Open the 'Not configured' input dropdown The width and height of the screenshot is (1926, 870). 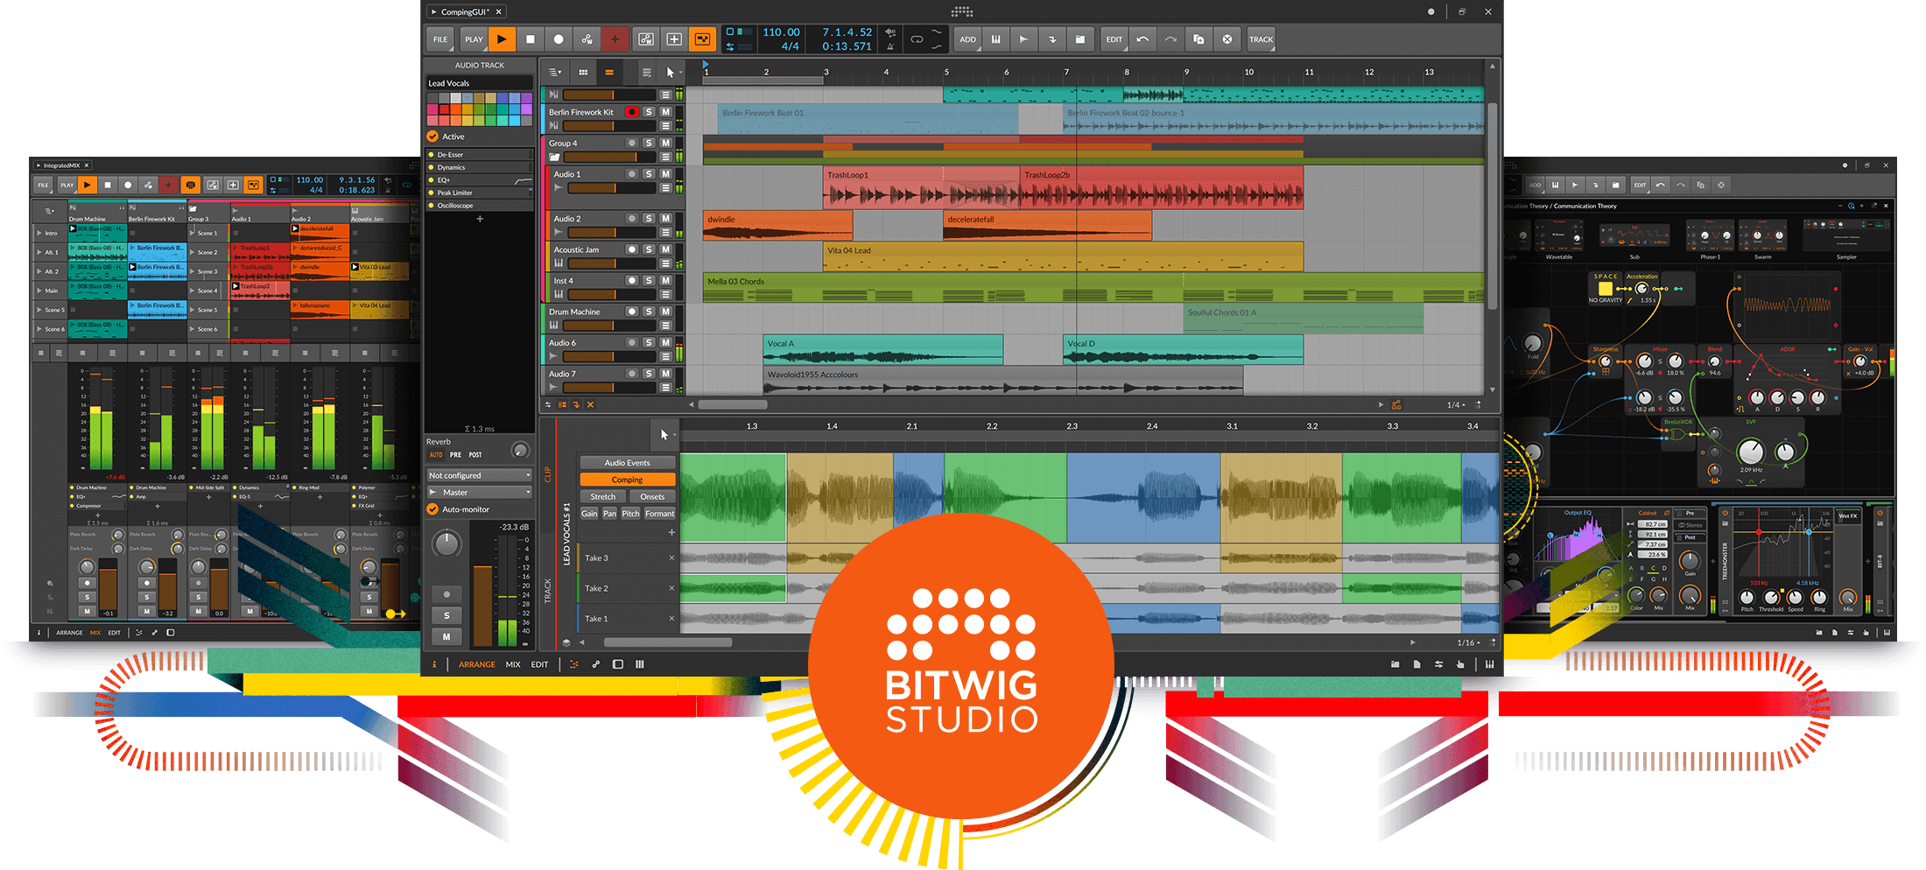[x=480, y=475]
